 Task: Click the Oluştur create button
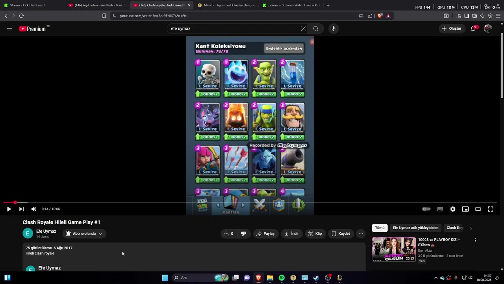451,28
